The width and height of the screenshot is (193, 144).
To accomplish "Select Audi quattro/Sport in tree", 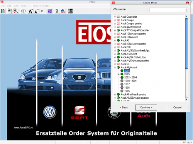I will pos(131,27).
